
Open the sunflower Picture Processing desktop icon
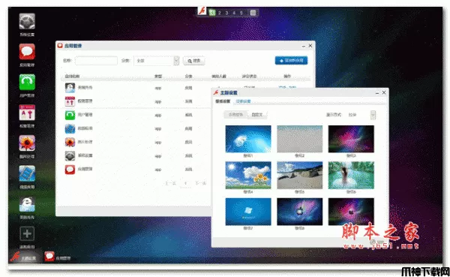coord(27,143)
